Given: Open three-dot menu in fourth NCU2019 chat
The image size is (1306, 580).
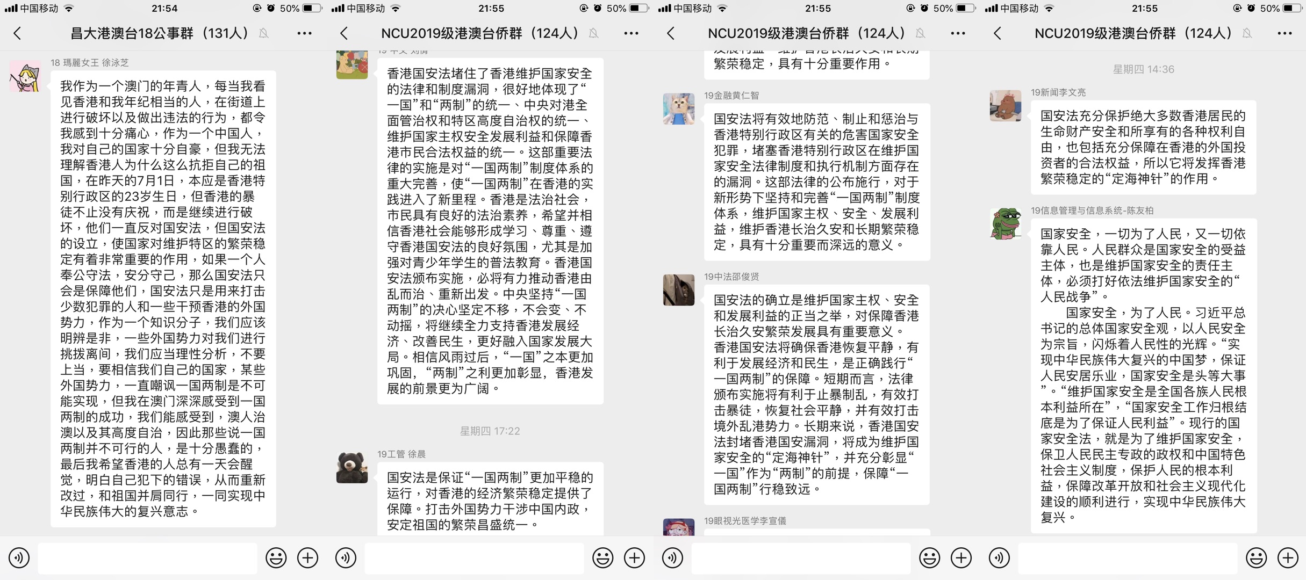Looking at the screenshot, I should pos(1285,33).
